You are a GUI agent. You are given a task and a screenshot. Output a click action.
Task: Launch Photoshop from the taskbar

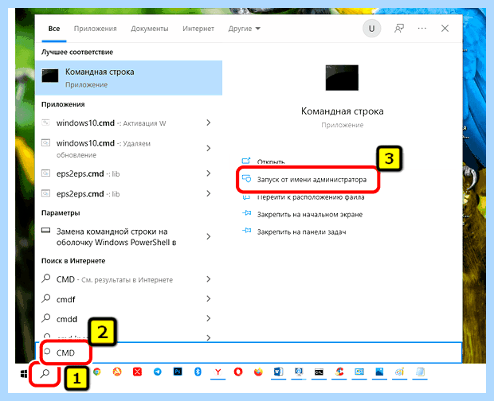coord(178,372)
